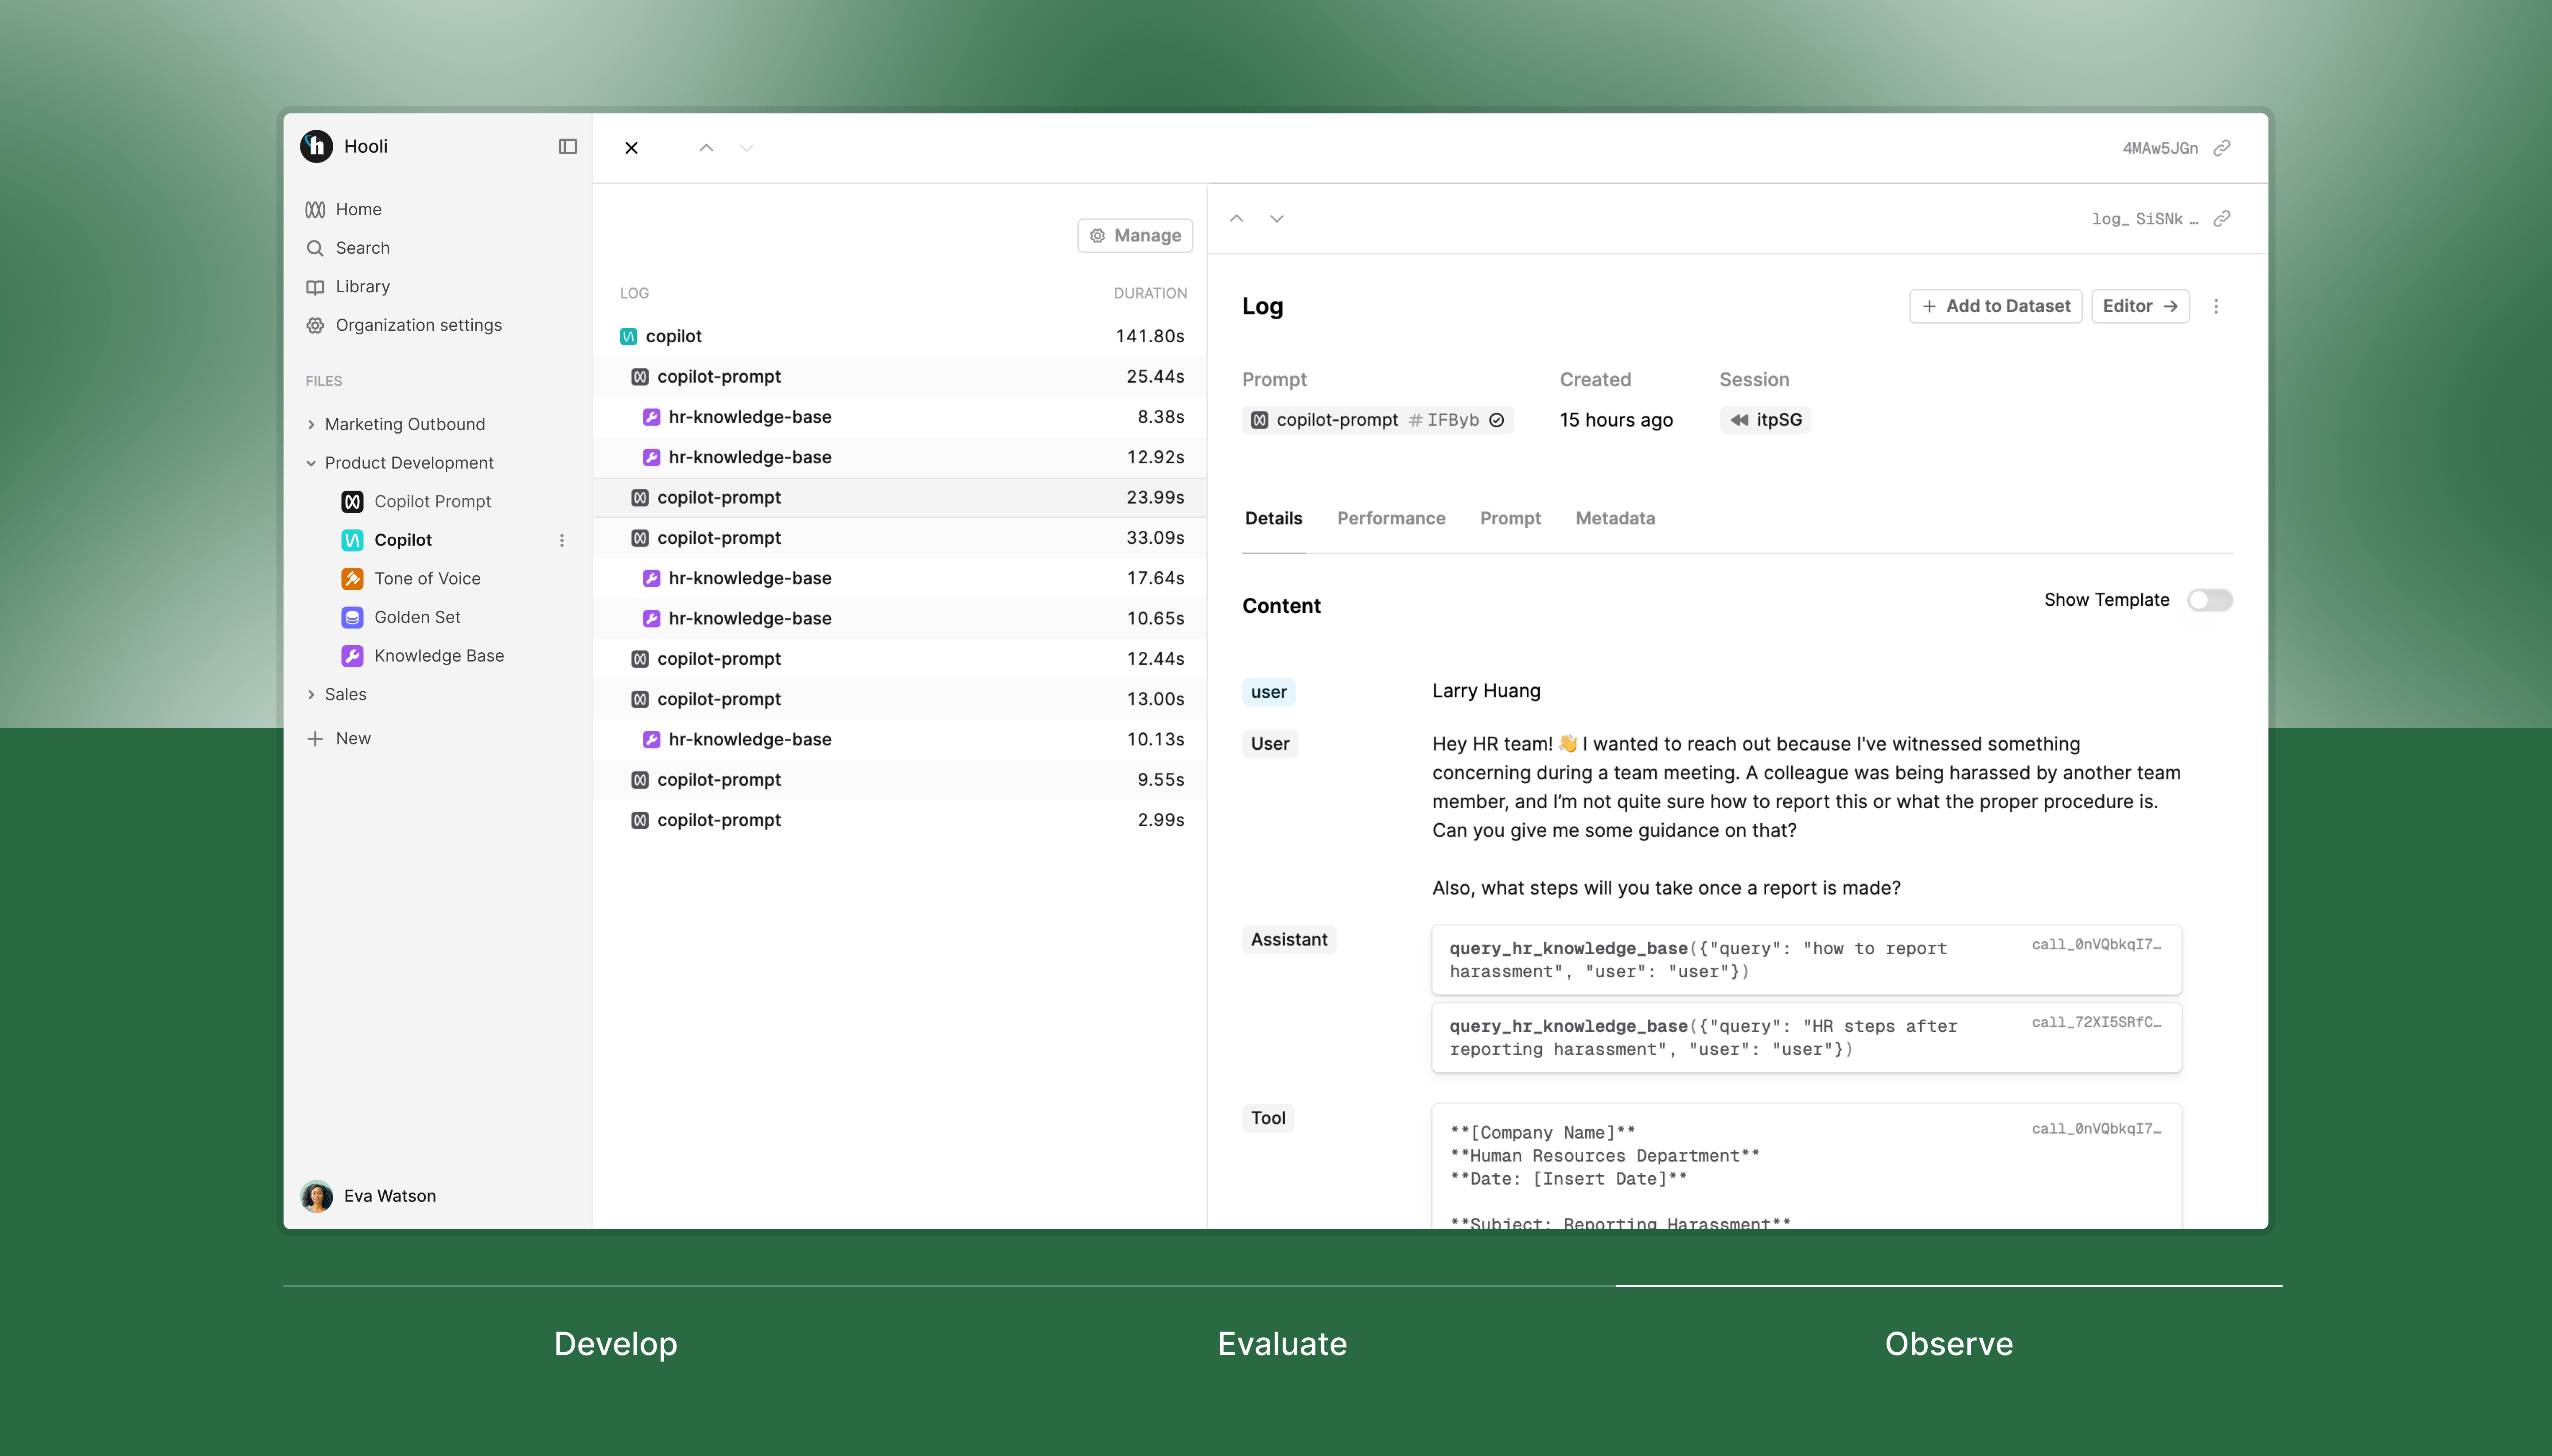
Task: Open three-dot menu beside Editor button
Action: [2216, 307]
